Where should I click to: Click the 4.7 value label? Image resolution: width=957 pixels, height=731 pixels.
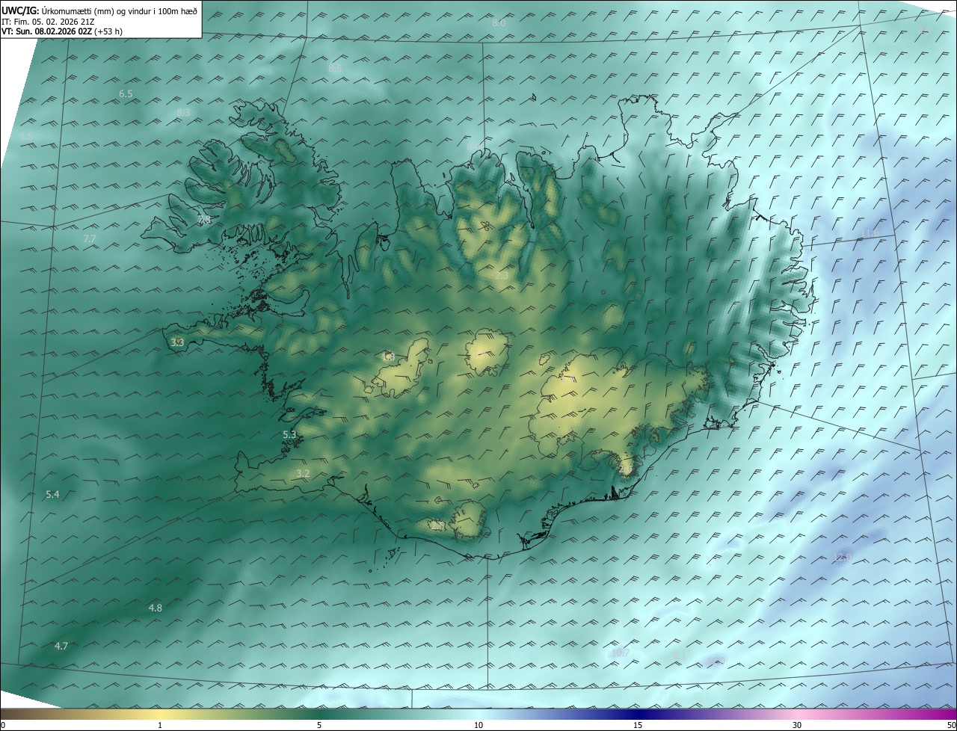(61, 646)
